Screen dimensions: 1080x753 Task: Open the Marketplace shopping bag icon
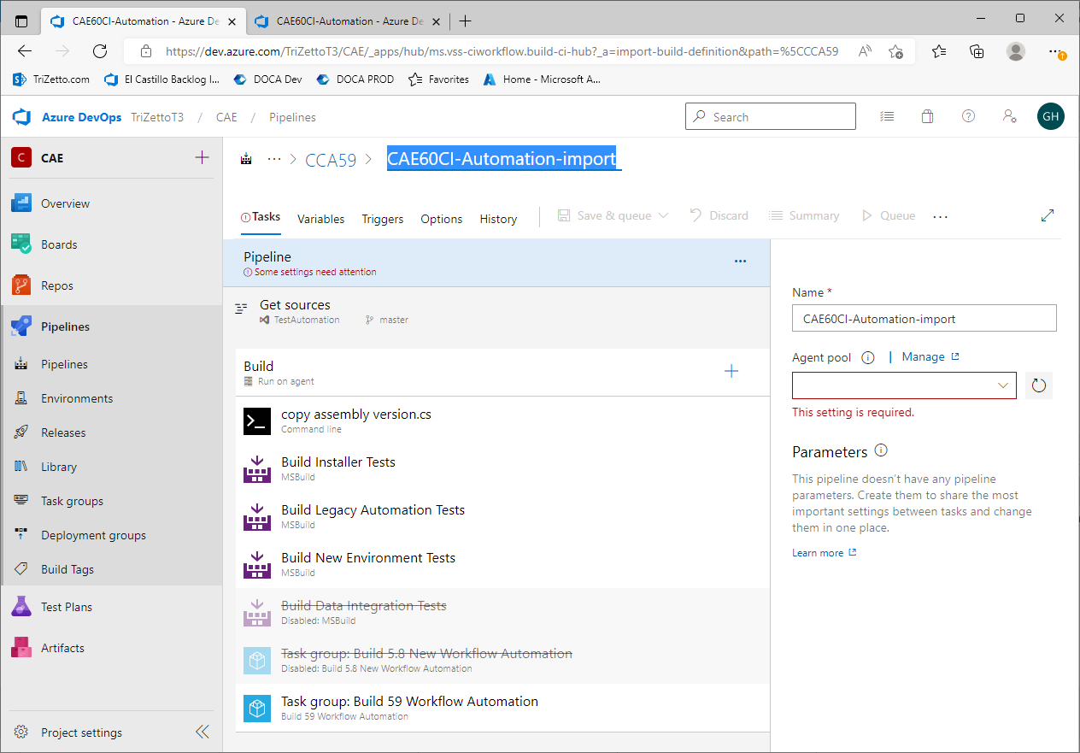click(x=927, y=117)
